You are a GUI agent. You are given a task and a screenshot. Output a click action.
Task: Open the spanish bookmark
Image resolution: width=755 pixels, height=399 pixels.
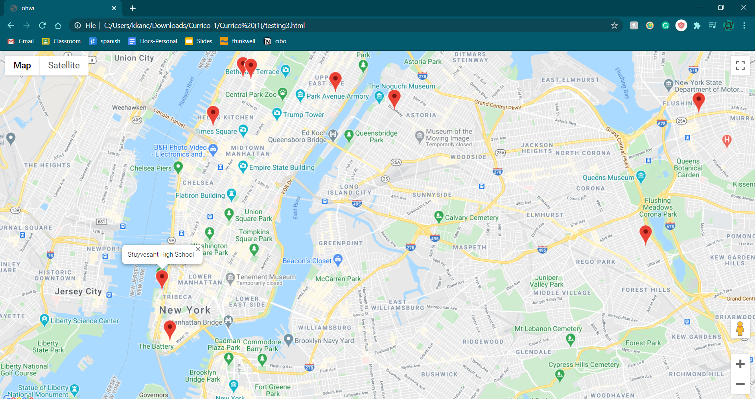[105, 41]
